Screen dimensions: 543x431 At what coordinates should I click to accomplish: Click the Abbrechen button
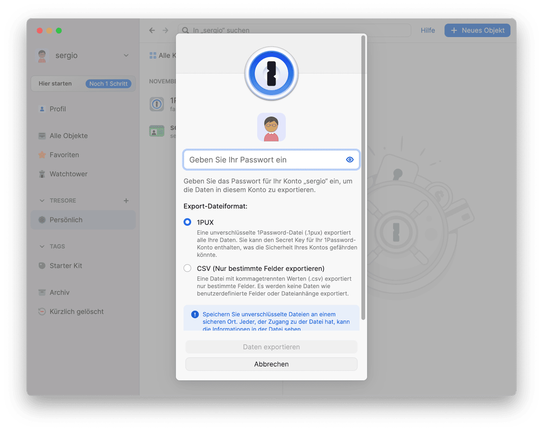[x=271, y=364]
